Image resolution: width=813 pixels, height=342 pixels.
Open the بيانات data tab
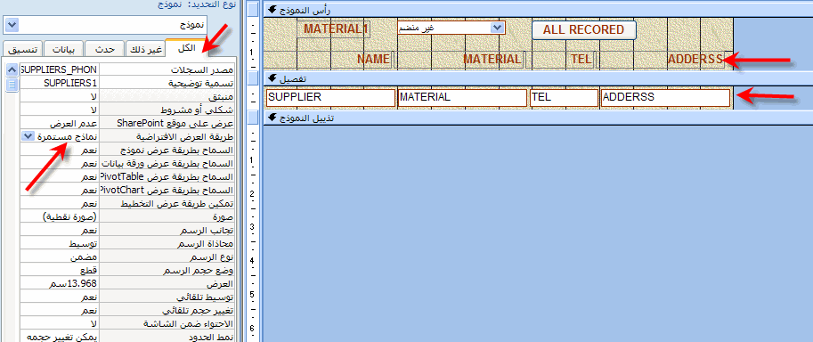64,49
